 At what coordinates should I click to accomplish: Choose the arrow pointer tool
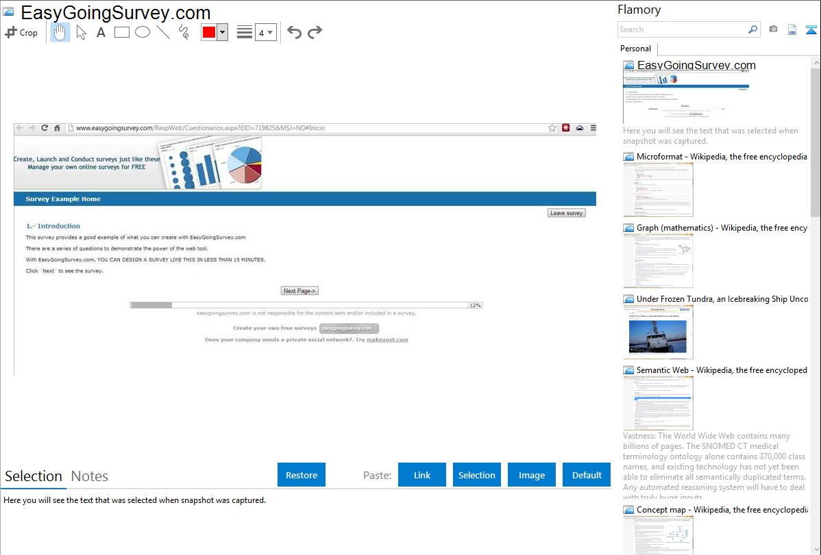[81, 32]
